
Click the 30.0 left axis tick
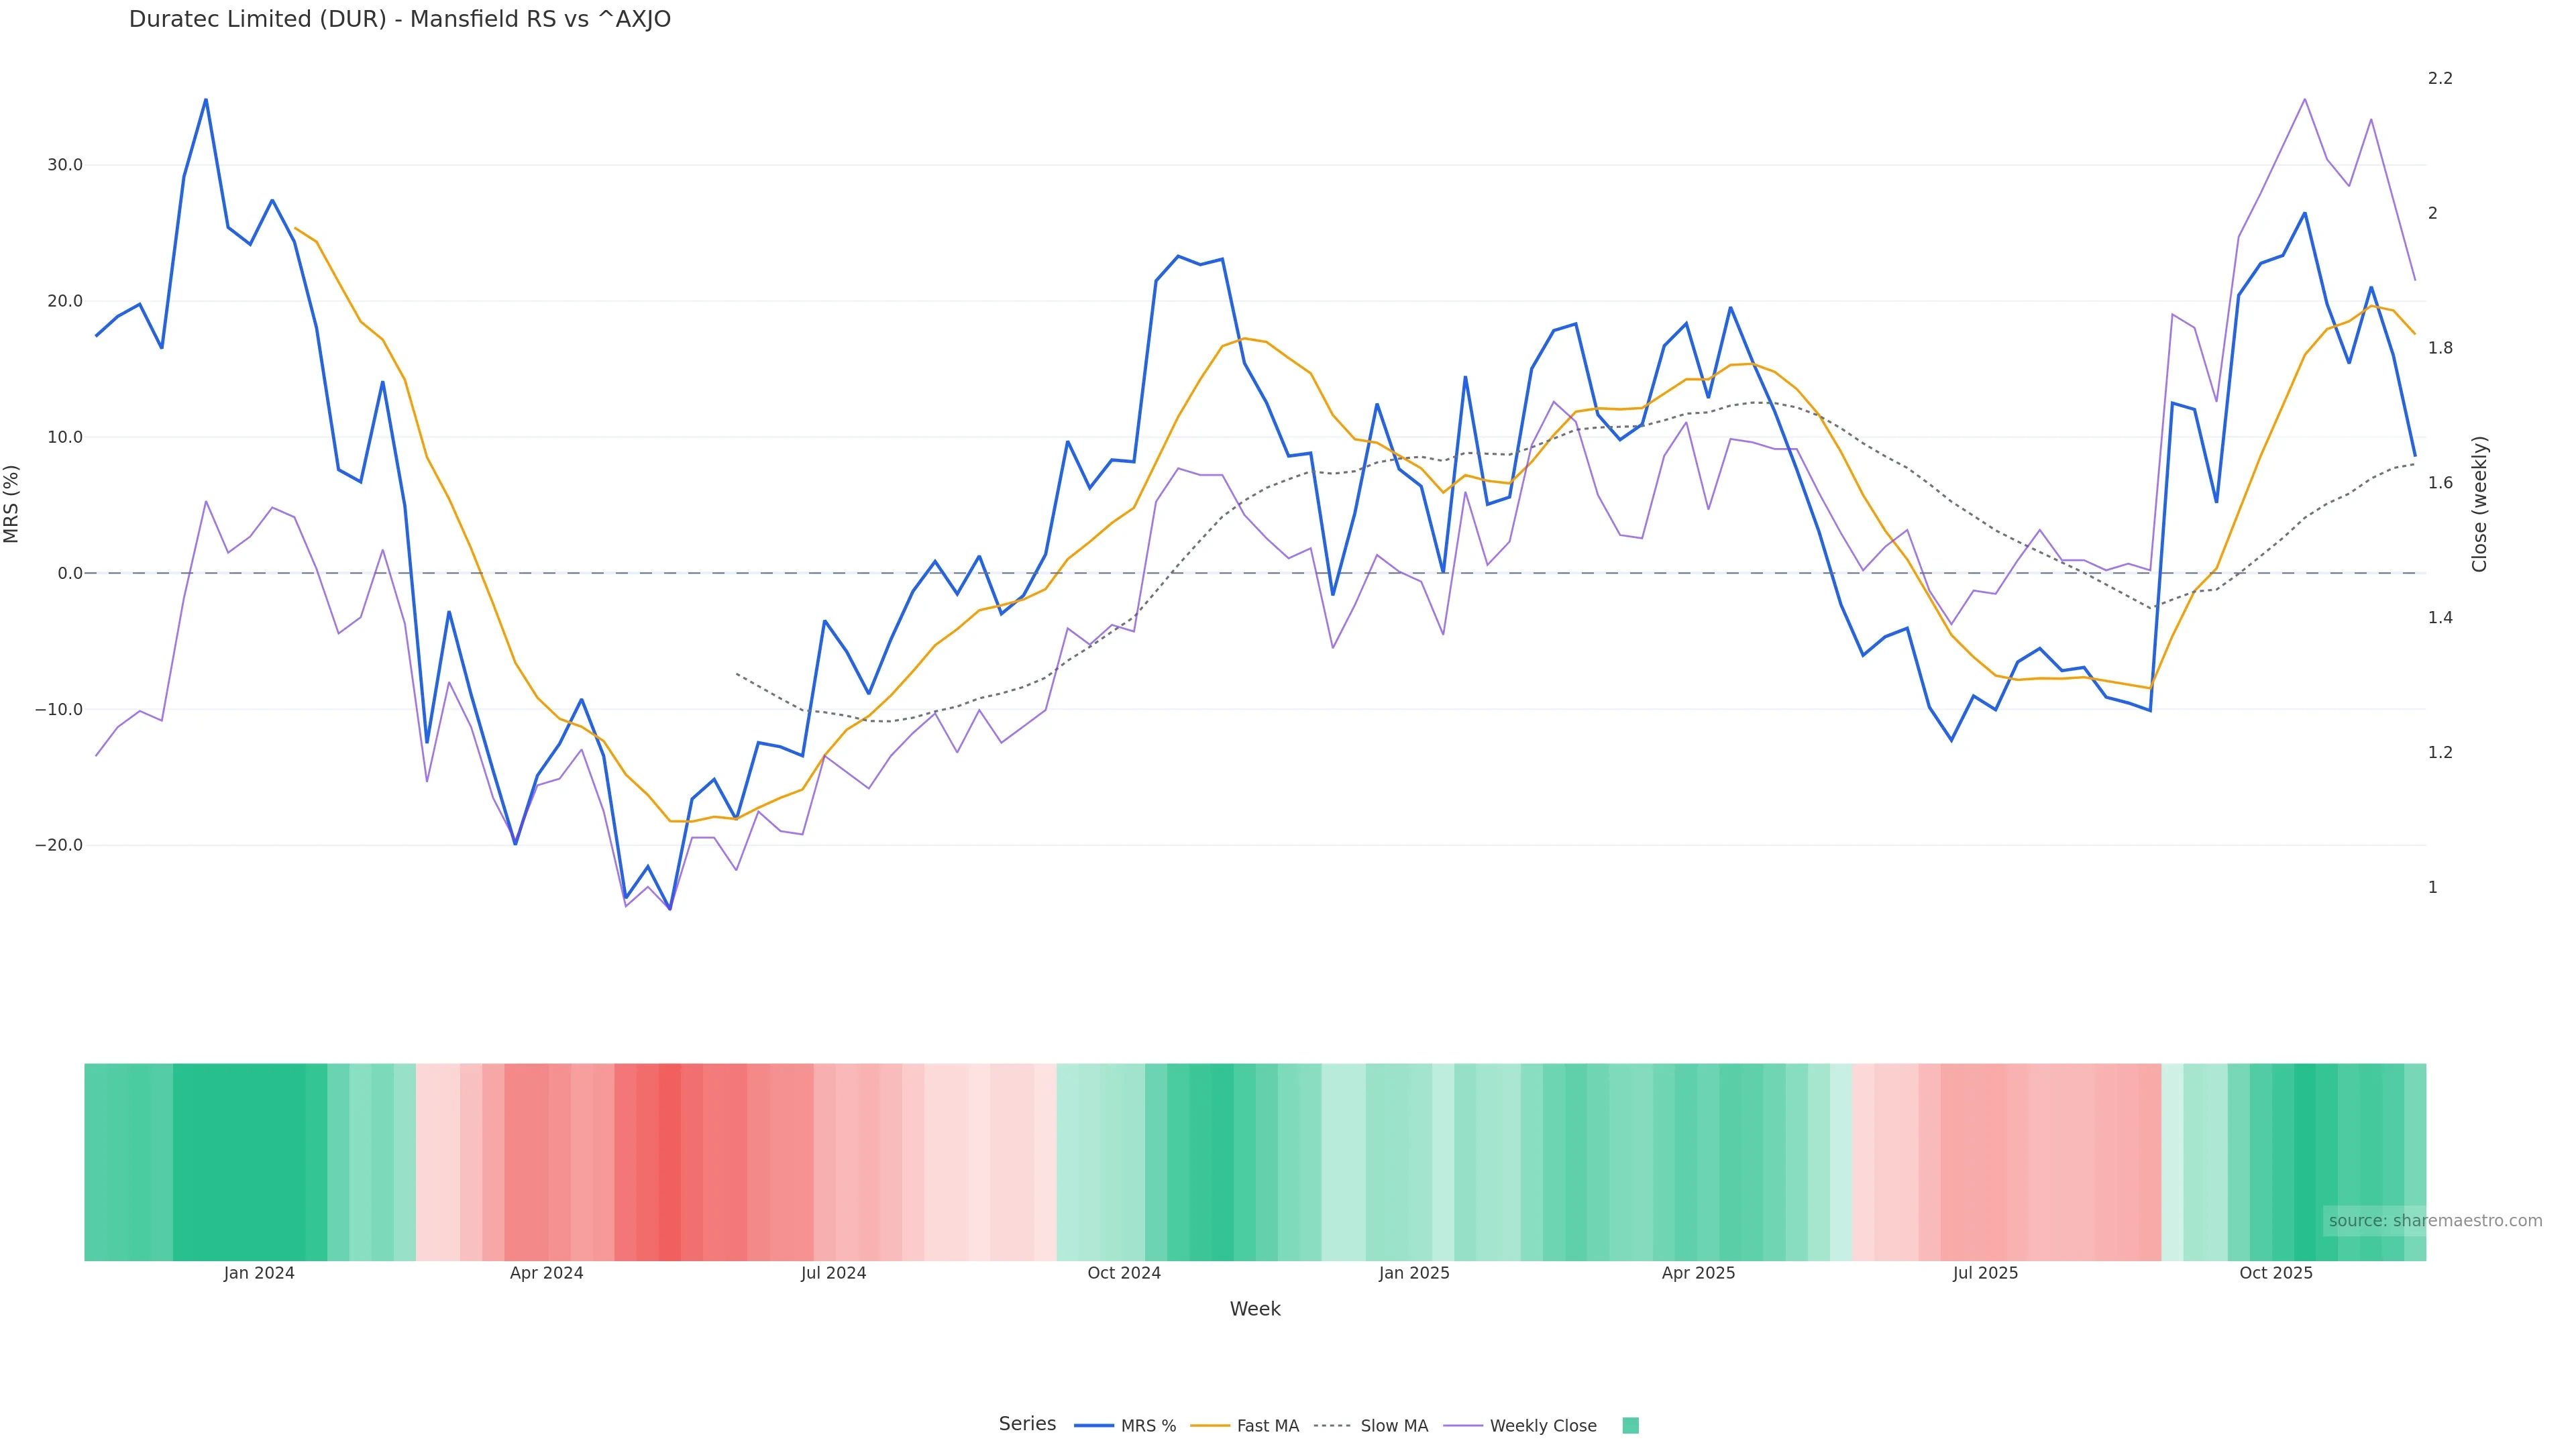tap(65, 165)
